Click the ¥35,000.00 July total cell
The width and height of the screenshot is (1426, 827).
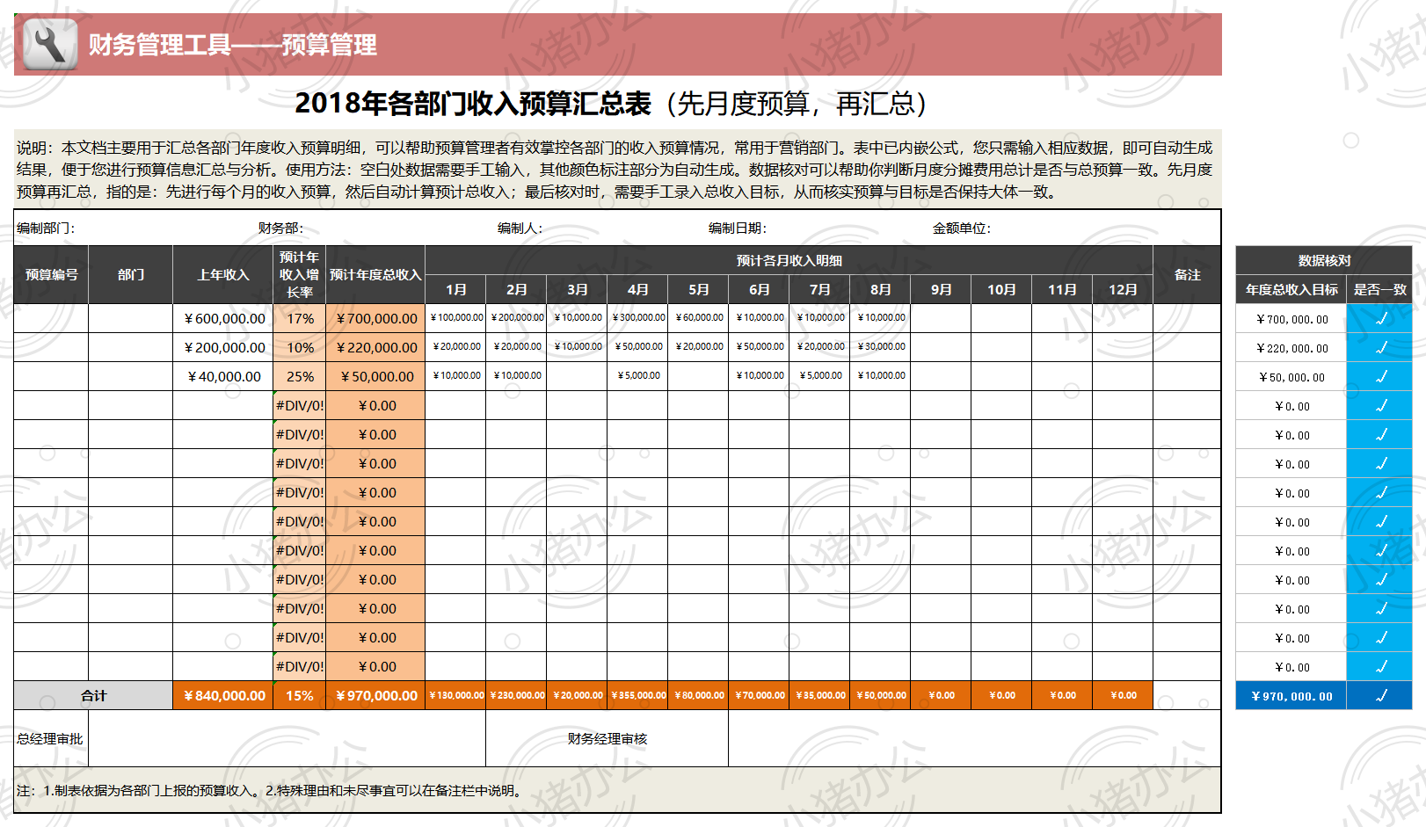pyautogui.click(x=819, y=696)
